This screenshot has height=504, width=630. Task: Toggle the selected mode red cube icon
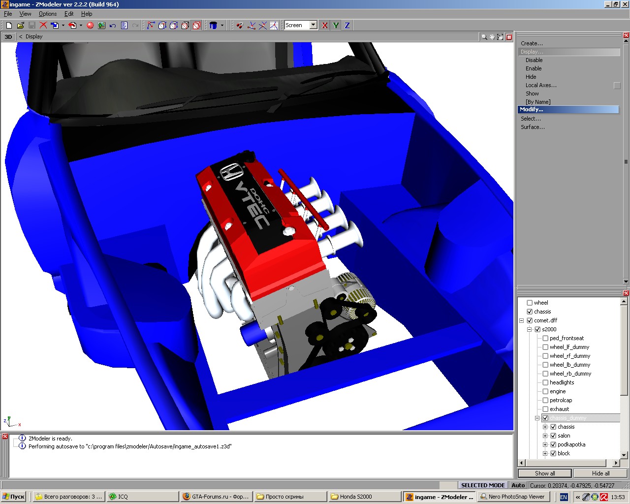(x=196, y=25)
